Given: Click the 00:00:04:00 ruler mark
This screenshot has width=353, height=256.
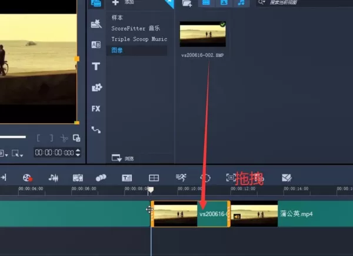Looking at the screenshot, I should coord(31,188).
